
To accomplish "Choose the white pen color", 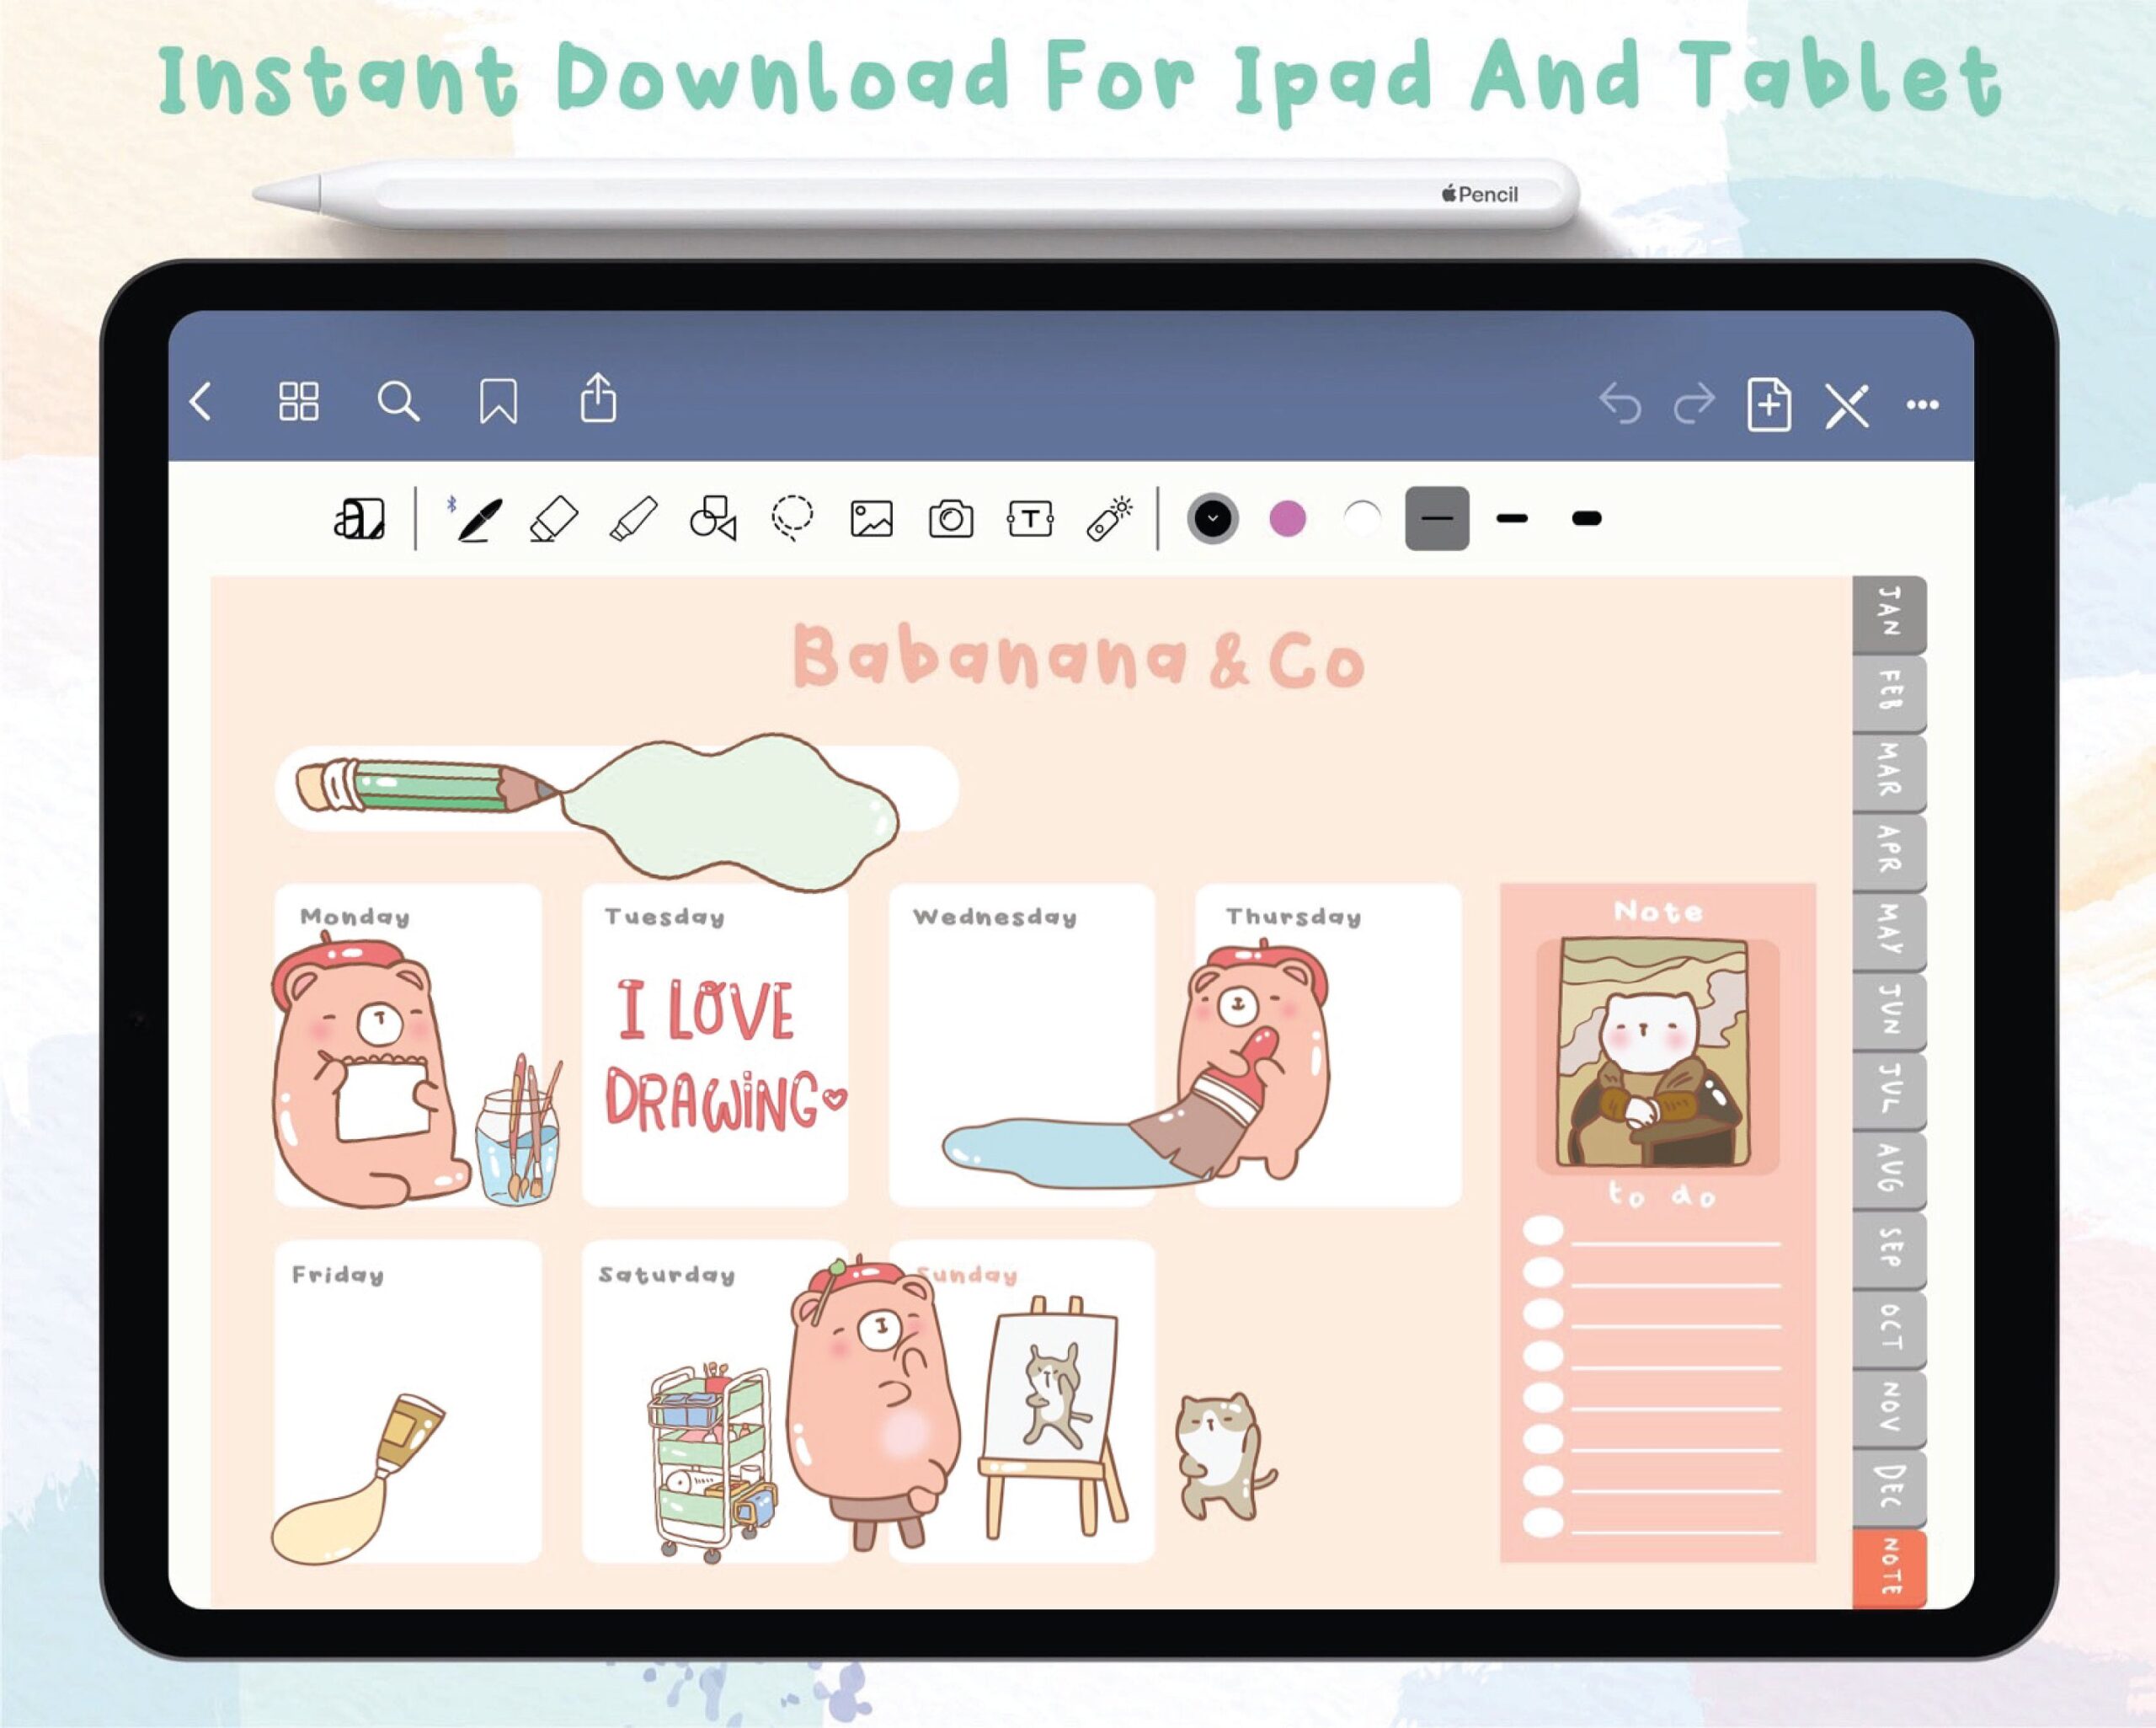I will (x=1362, y=518).
